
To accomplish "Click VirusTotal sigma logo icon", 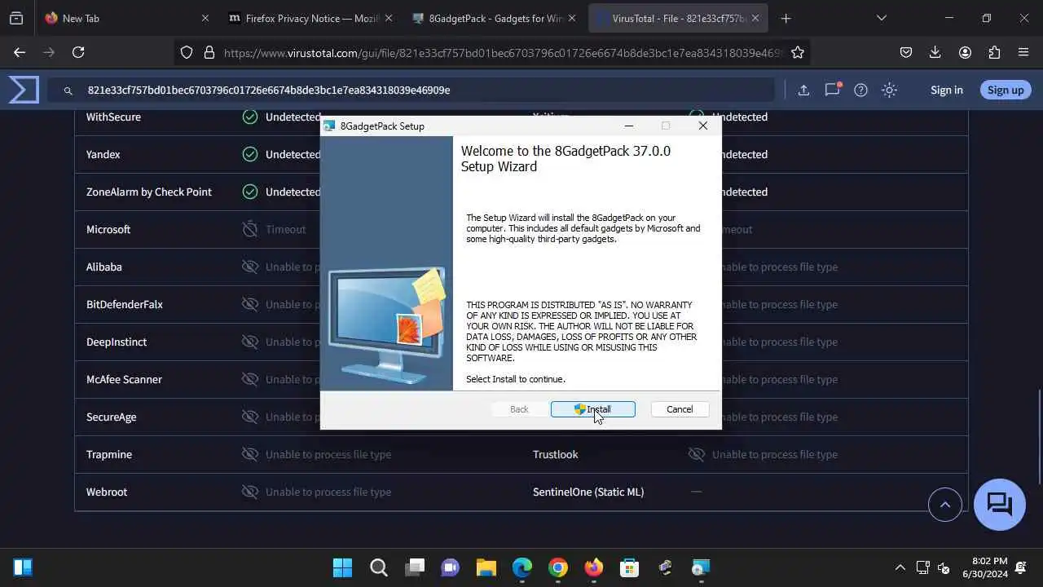I will point(24,90).
